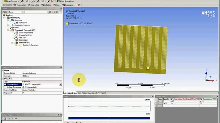
Task: Collapse the Transient Thermal (C5) node
Action: coord(8,30)
